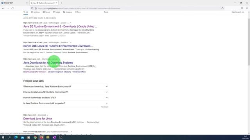The image size is (250, 140).
Task: Click the address bar URL field
Action: click(x=128, y=9)
